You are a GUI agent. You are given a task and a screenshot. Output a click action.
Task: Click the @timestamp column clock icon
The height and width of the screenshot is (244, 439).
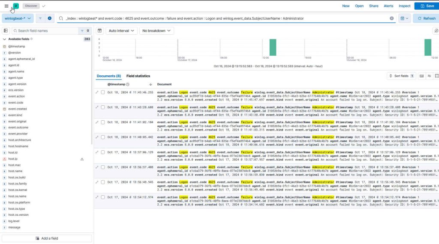pyautogui.click(x=128, y=84)
